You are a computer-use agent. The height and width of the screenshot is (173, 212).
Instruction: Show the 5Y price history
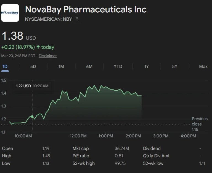coord(175,66)
